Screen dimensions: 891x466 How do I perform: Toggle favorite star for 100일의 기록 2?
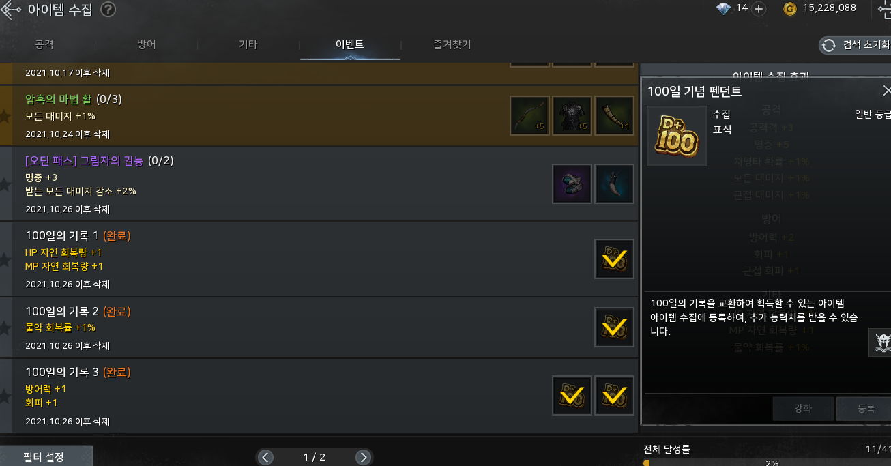point(5,327)
